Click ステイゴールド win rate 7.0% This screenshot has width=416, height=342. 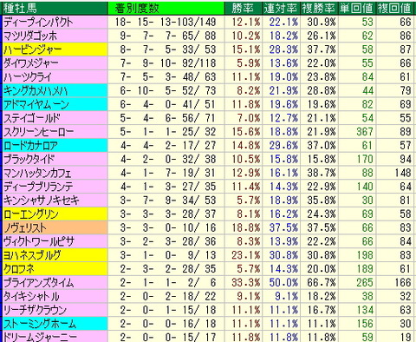tap(249, 118)
